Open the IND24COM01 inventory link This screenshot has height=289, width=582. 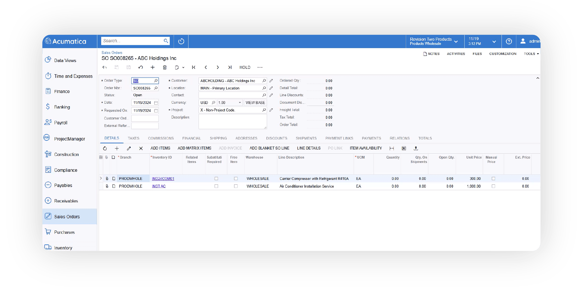click(x=163, y=179)
